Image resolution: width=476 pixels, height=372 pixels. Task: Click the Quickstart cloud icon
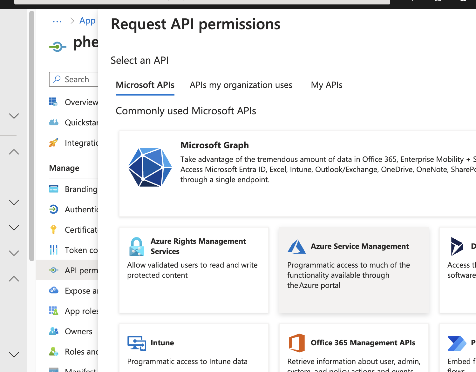pos(54,122)
